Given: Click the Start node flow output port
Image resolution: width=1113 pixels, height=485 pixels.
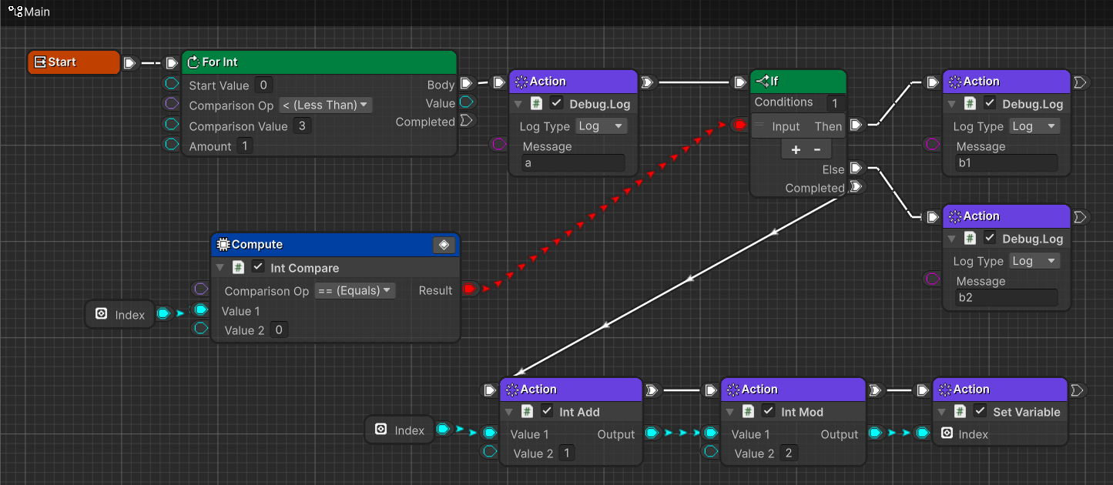Looking at the screenshot, I should pos(129,62).
